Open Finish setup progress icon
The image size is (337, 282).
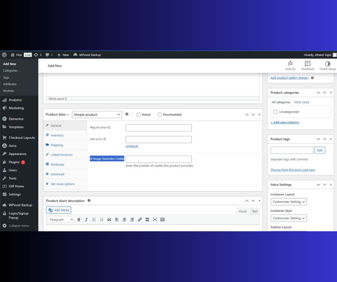pyautogui.click(x=327, y=64)
